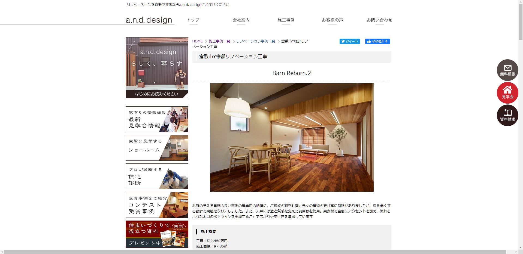The image size is (523, 254).
Task: Click the 施工面積：97.85㎡ text
Action: (x=212, y=246)
